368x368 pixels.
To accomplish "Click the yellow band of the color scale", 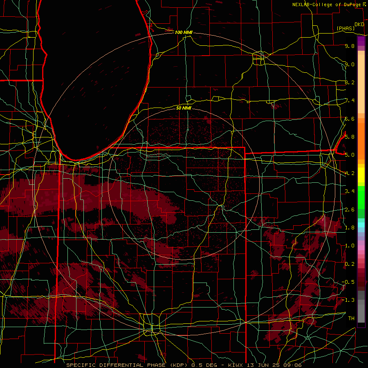I will point(361,175).
